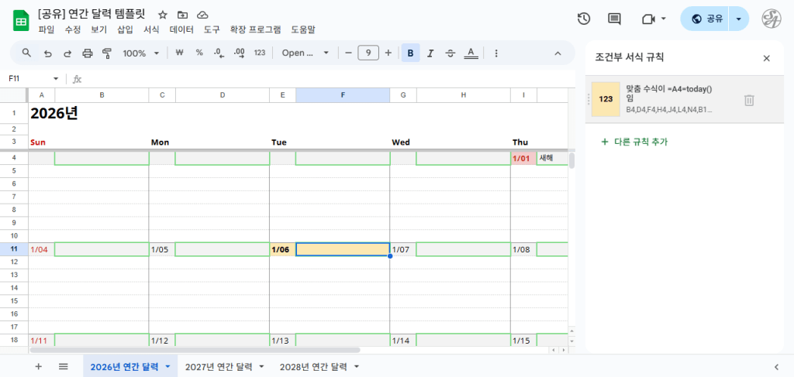Switch to 2027년 연간 달력 sheet
Screen dimensions: 794x377
pos(219,367)
